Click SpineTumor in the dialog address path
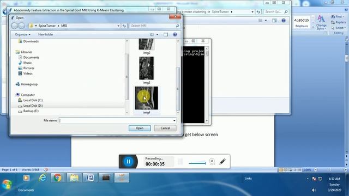Image resolution: width=349 pixels, height=196 pixels. [x=47, y=26]
